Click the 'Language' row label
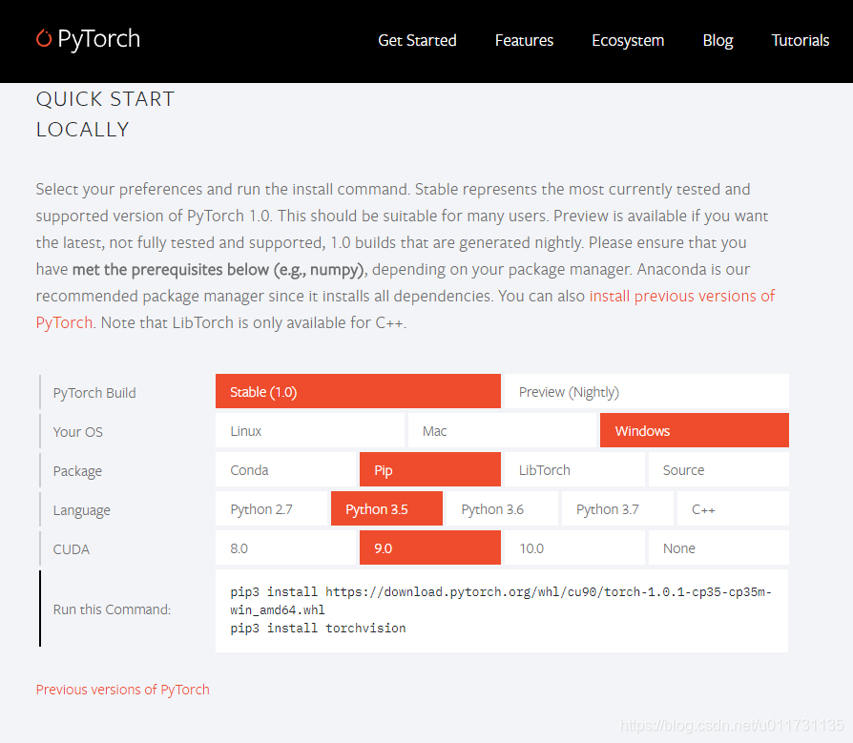The height and width of the screenshot is (743, 853). (82, 510)
